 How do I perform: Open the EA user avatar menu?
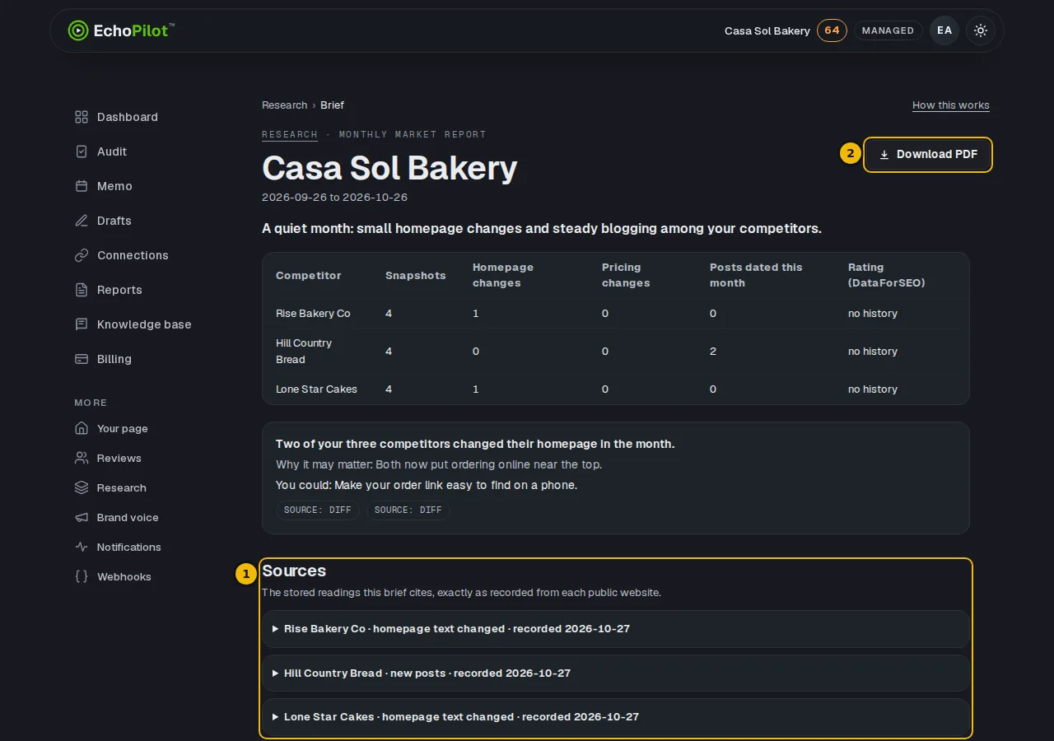click(944, 30)
